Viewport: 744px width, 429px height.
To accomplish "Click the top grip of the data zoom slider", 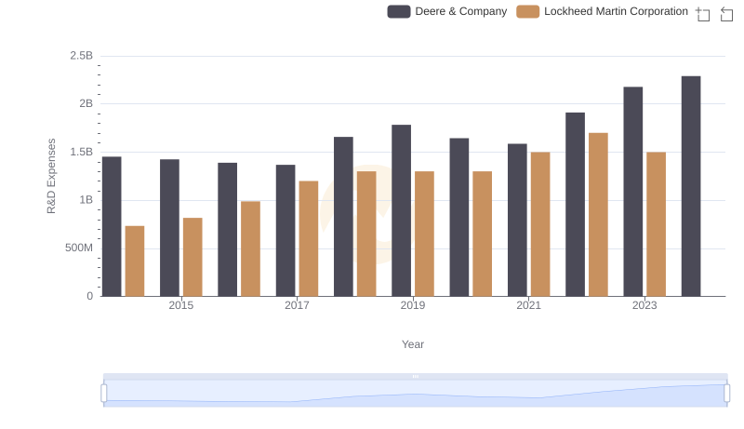I will pos(415,376).
